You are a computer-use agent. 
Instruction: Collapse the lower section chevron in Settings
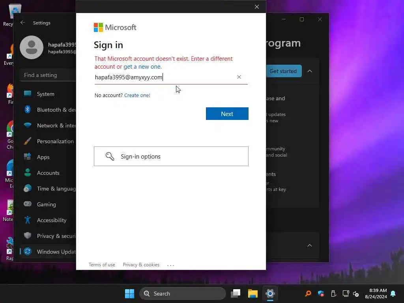(x=310, y=245)
